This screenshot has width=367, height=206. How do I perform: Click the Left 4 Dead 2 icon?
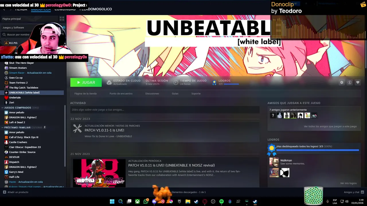pyautogui.click(x=6, y=122)
